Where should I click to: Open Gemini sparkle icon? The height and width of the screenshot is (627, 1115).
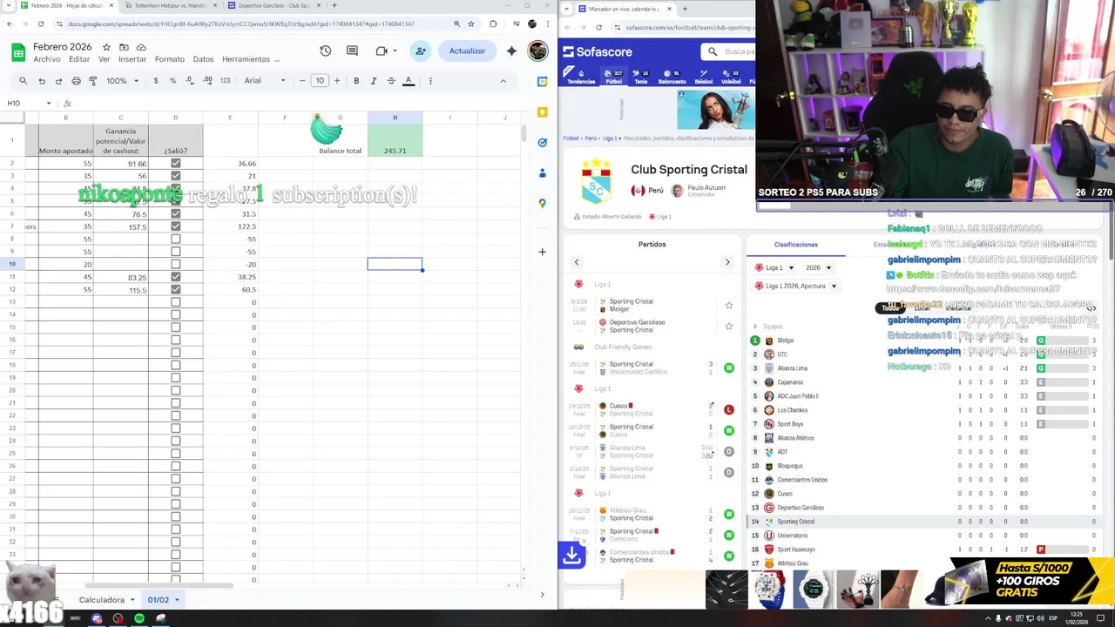511,51
